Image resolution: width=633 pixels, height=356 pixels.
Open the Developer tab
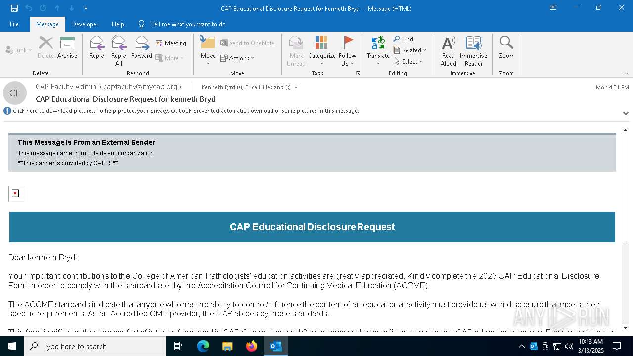tap(85, 24)
